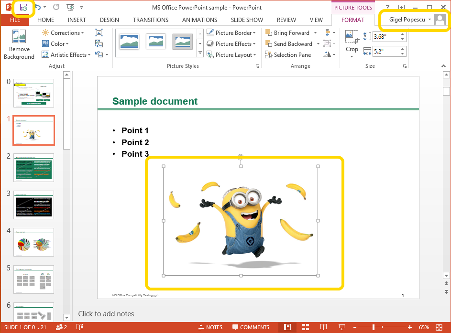
Task: Click the shape height field showing 3.68"
Action: tap(385, 36)
